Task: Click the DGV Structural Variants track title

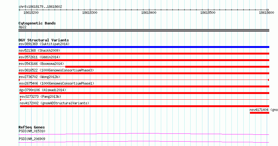Action: (44, 40)
